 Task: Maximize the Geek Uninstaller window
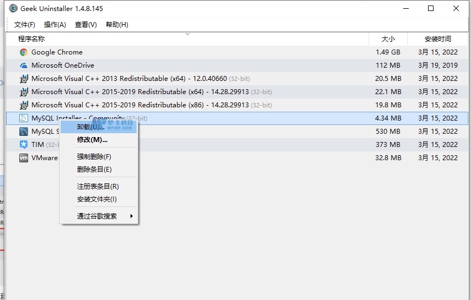pyautogui.click(x=431, y=8)
